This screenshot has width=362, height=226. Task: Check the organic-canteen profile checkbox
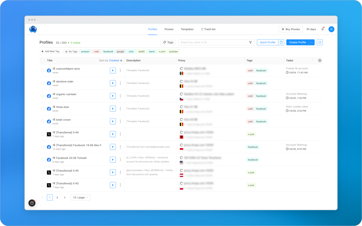pyautogui.click(x=42, y=96)
